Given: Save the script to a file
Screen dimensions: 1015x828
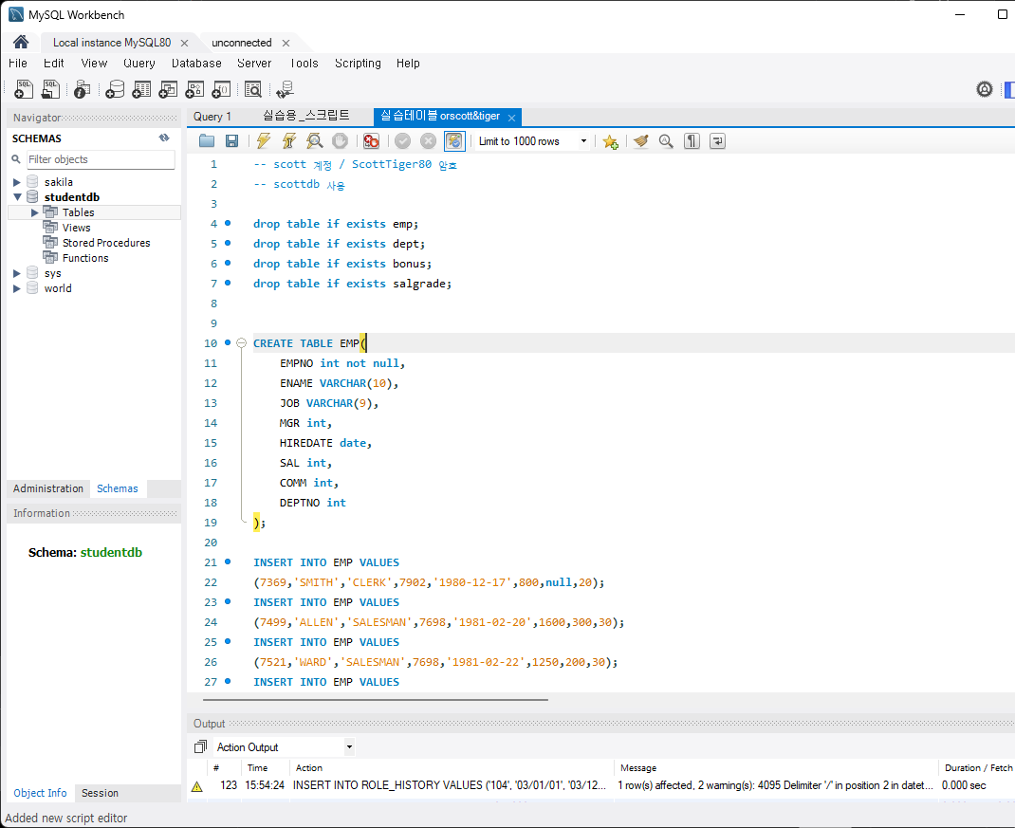Looking at the screenshot, I should [x=231, y=140].
